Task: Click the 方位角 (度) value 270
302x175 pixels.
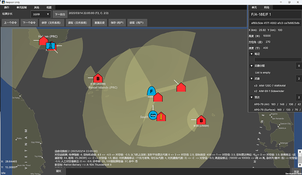Action: [x=268, y=42]
